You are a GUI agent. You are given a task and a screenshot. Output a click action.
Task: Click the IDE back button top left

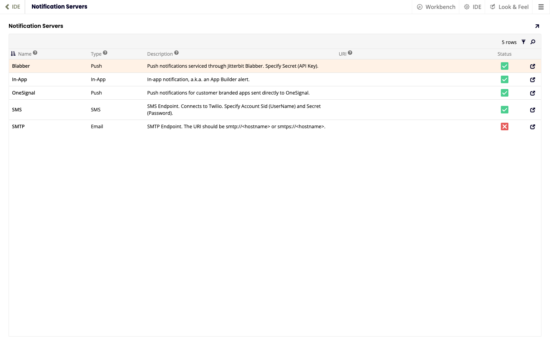13,7
